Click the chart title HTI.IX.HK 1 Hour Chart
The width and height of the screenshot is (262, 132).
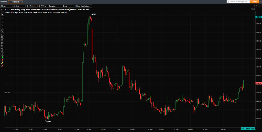coord(47,10)
